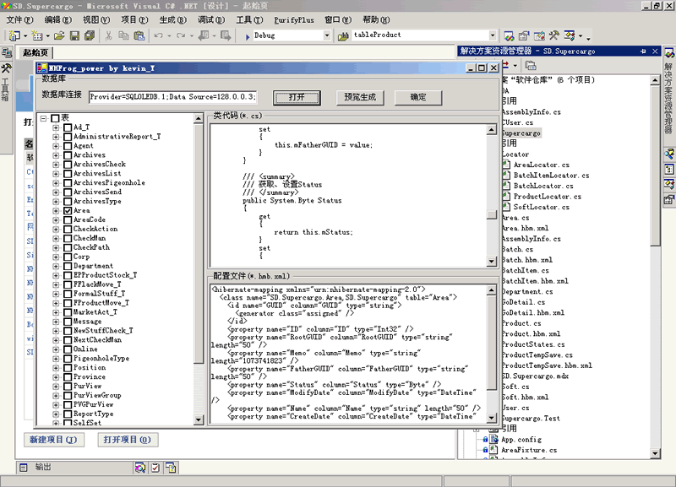The height and width of the screenshot is (487, 676).
Task: Check the AreaCode table checkbox
Action: [68, 220]
